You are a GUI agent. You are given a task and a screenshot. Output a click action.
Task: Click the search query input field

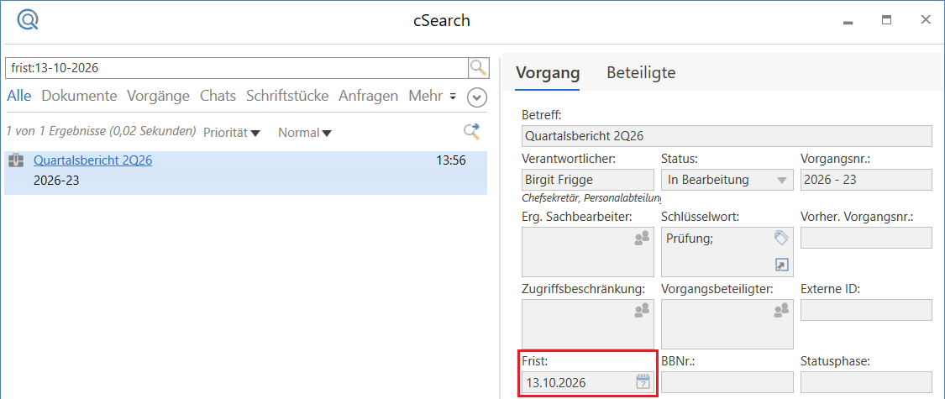click(236, 68)
